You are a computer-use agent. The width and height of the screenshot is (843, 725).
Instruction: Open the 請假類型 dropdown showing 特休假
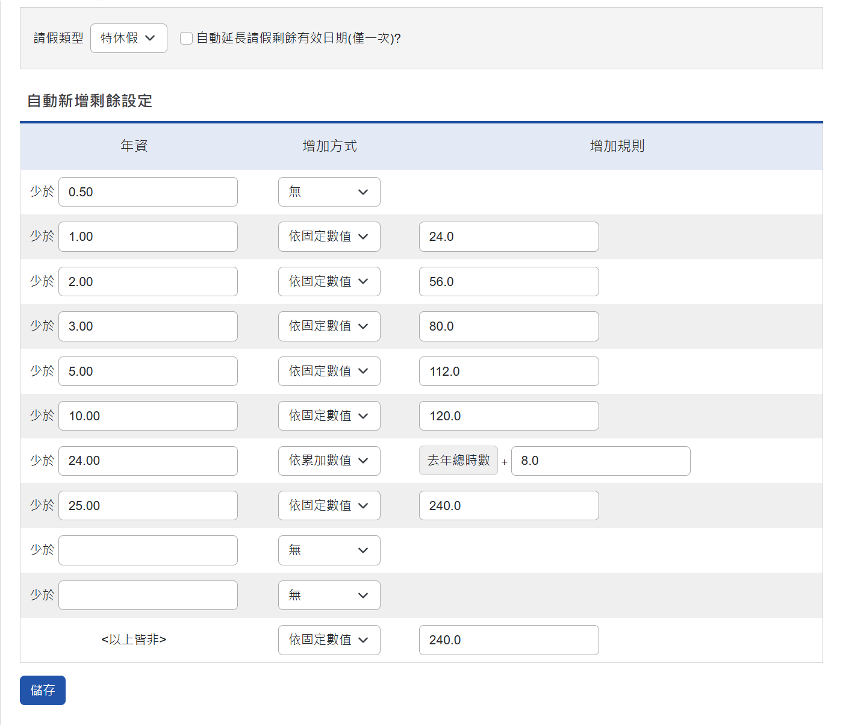128,38
